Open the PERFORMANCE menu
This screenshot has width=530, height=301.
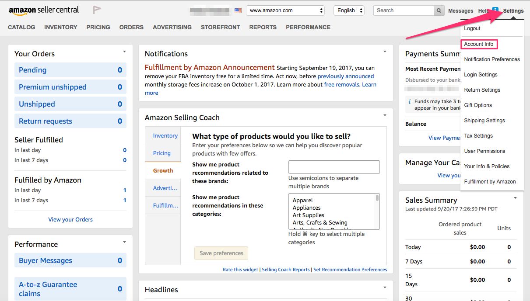[308, 27]
